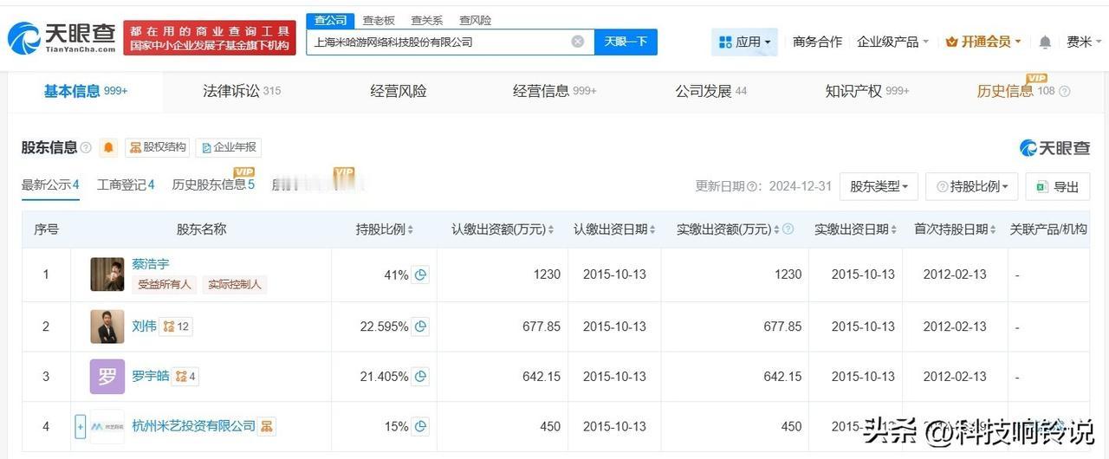Switch to the 经营风险 tab

point(399,91)
